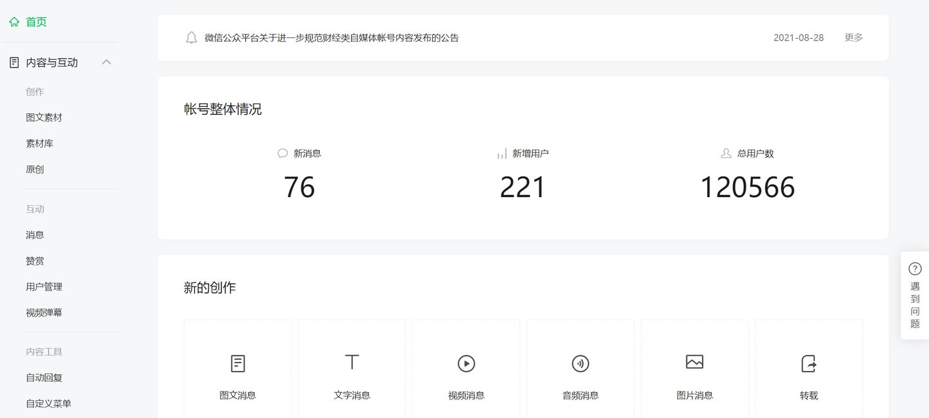Click the 视频消息 play icon
This screenshot has height=418, width=929.
click(466, 363)
